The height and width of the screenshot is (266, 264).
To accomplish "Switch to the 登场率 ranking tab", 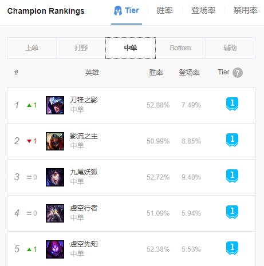I will [204, 10].
